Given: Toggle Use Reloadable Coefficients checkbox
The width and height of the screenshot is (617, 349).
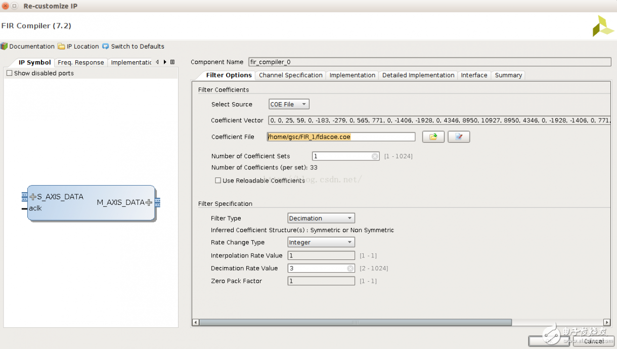Looking at the screenshot, I should point(218,181).
